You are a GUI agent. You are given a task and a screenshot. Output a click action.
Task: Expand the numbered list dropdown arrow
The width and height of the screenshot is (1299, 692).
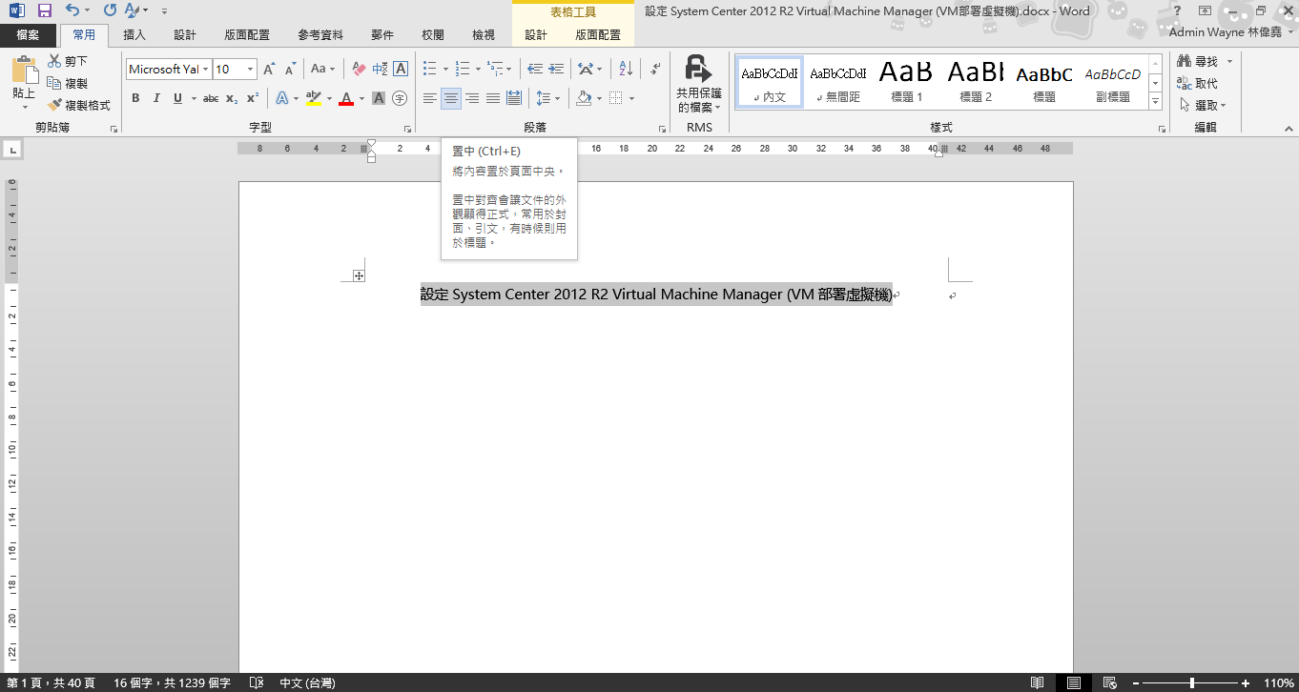[478, 69]
